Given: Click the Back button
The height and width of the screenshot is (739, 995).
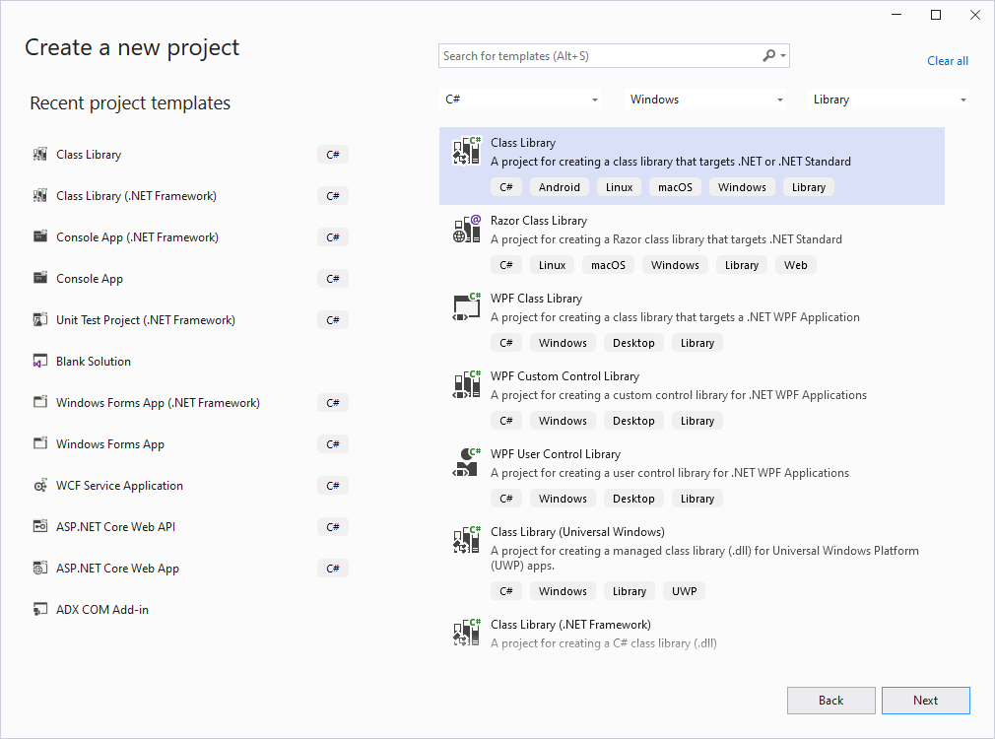Looking at the screenshot, I should tap(830, 701).
